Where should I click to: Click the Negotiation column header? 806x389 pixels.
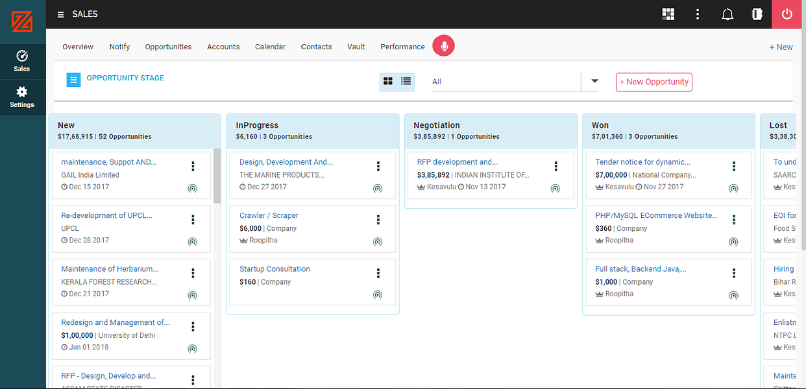point(490,130)
